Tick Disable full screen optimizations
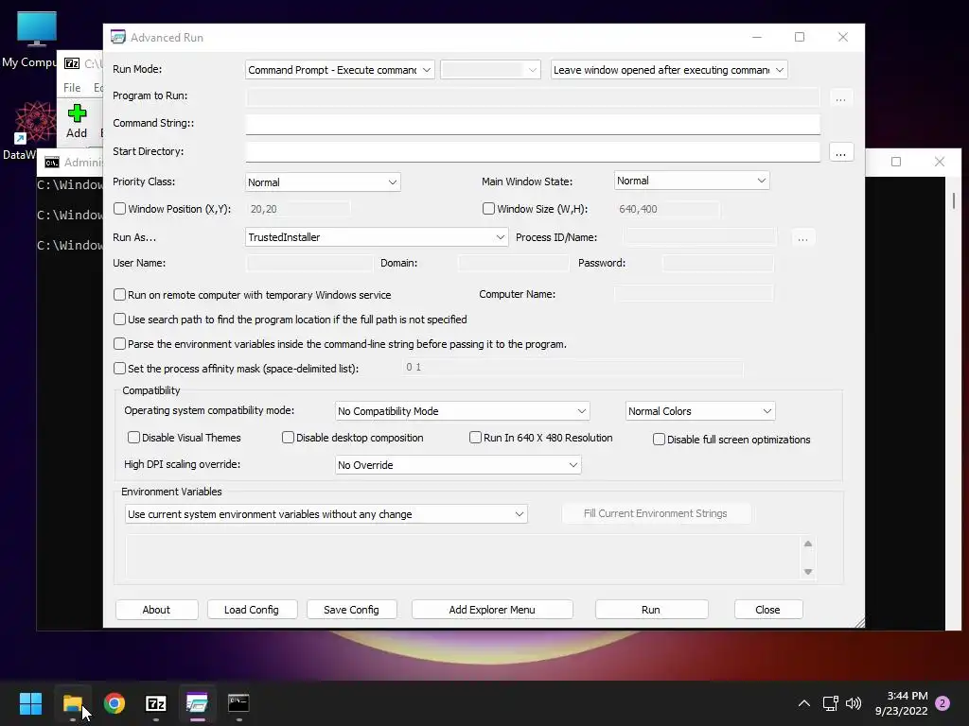This screenshot has height=726, width=969. 659,439
